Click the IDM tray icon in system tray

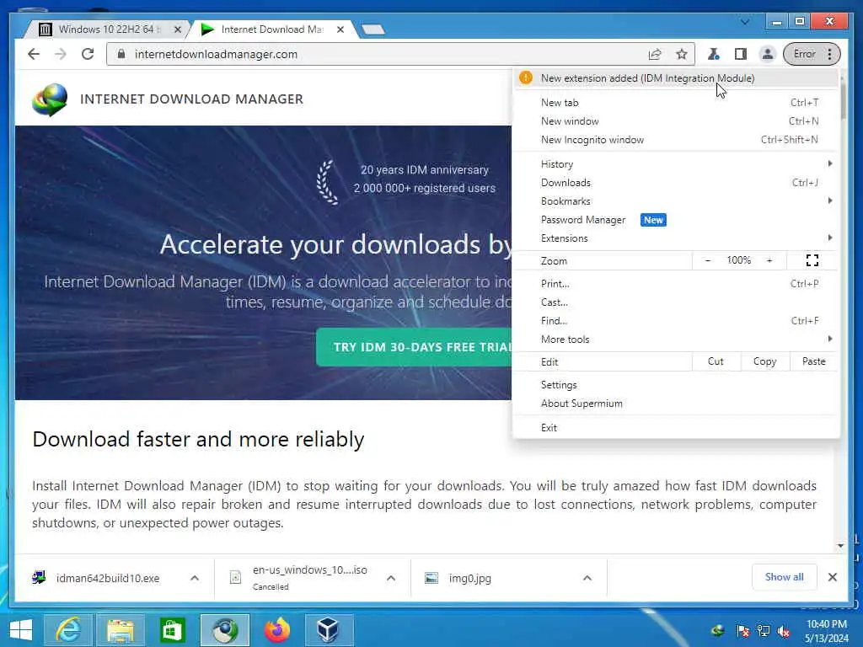[x=718, y=631]
